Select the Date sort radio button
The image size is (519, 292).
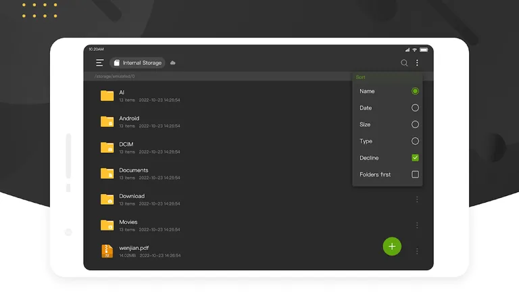[415, 107]
